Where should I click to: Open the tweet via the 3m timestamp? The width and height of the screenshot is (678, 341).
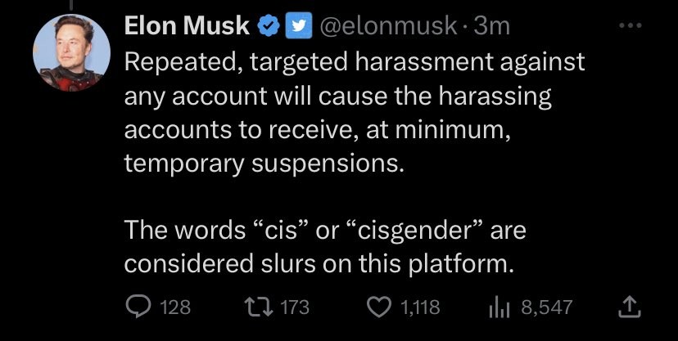tap(492, 27)
